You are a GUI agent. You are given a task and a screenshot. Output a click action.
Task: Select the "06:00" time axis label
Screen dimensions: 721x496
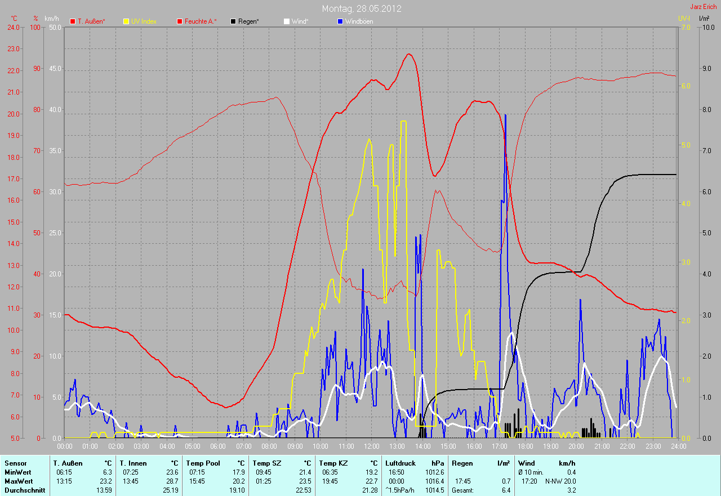[218, 446]
